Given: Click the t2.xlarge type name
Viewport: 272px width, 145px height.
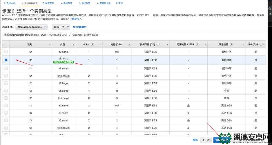Looking at the screenshot, I should tap(64, 91).
